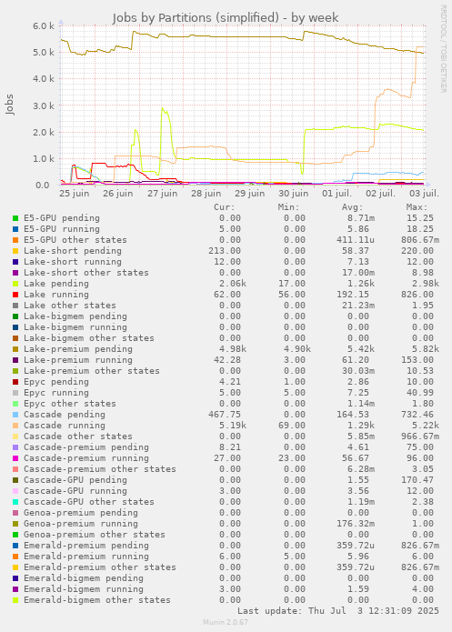This screenshot has height=632, width=452.
Task: Click the chart title Jobs by Partitions
Action: [x=225, y=18]
